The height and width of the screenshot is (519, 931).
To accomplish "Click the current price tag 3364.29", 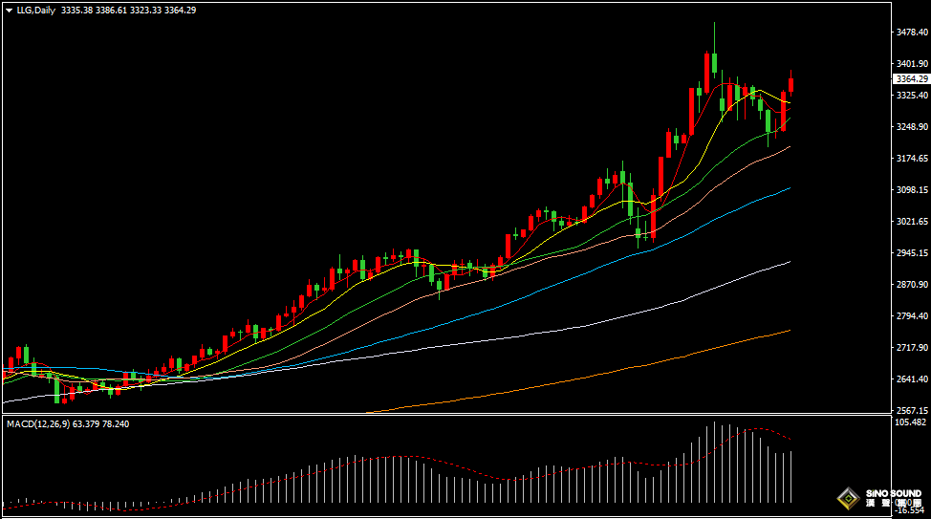I will 911,78.
